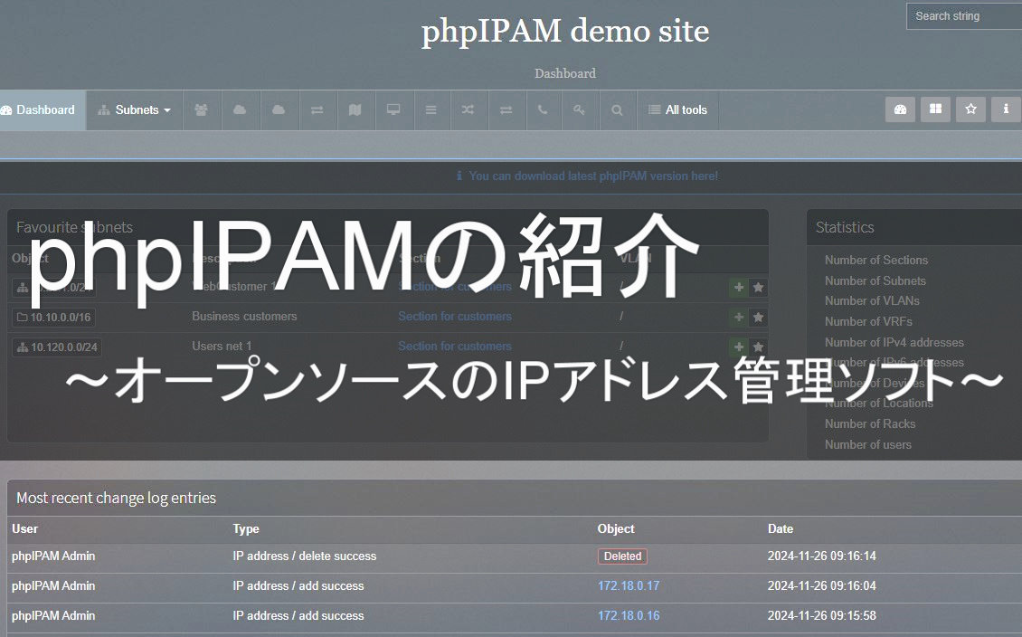Follow the download latest phpIPAM version link
Image resolution: width=1022 pixels, height=637 pixels.
click(593, 176)
